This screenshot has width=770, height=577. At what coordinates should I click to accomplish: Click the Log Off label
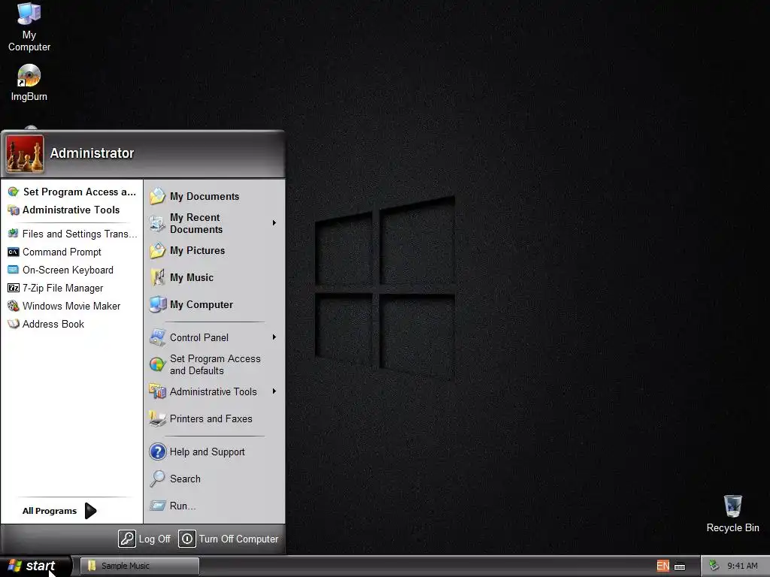click(155, 539)
